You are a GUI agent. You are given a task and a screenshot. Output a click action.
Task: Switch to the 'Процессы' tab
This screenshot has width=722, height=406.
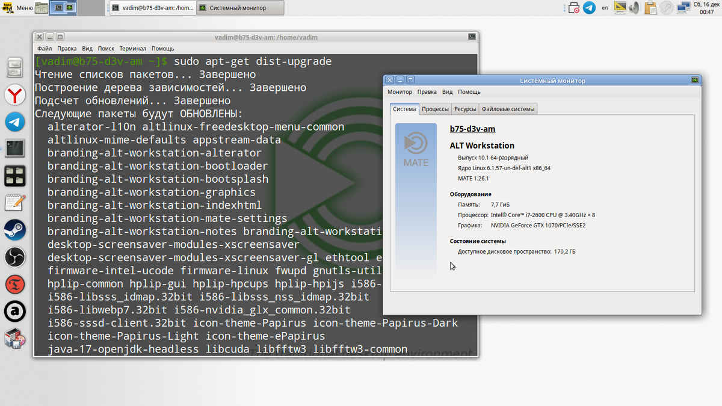click(435, 109)
